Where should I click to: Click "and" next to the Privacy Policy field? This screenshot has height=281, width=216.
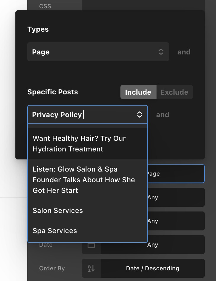(162, 115)
